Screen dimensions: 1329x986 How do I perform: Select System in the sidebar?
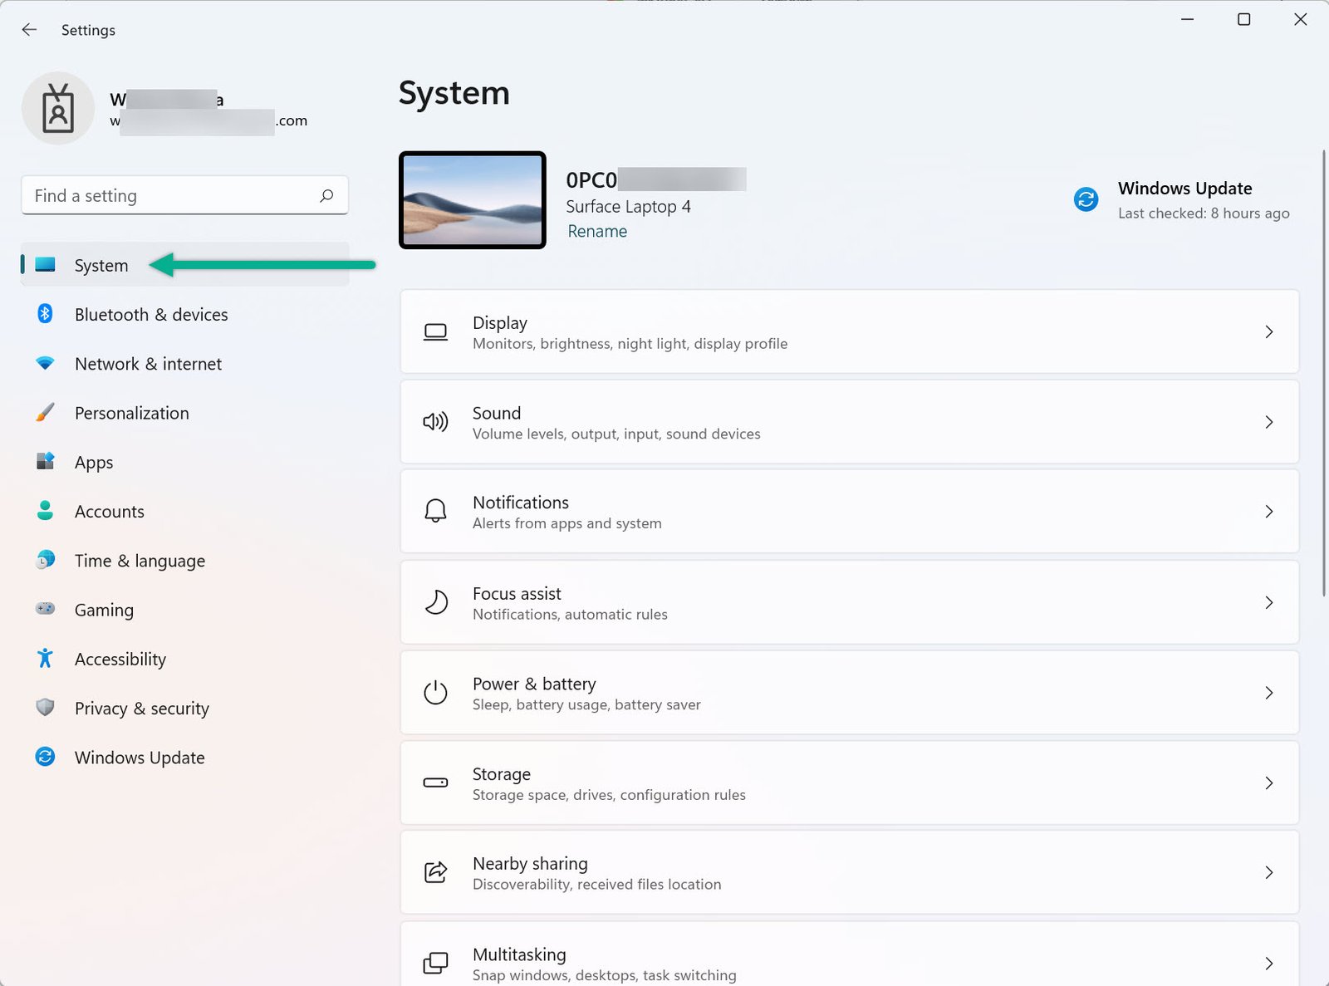[x=184, y=265]
